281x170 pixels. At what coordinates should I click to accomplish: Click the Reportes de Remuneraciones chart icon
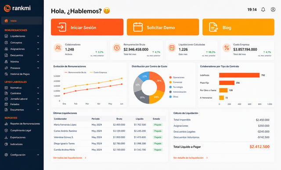click(x=6, y=124)
